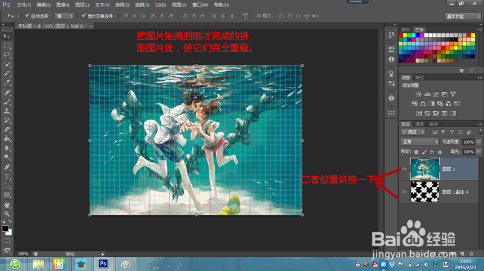Click the foreground color box
484x271 pixels.
click(x=5, y=229)
